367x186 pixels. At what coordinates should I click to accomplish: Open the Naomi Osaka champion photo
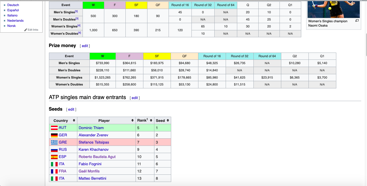(x=333, y=9)
